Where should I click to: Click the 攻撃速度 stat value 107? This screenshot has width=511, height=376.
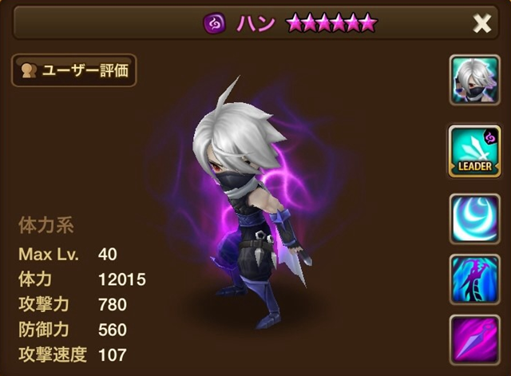click(112, 354)
